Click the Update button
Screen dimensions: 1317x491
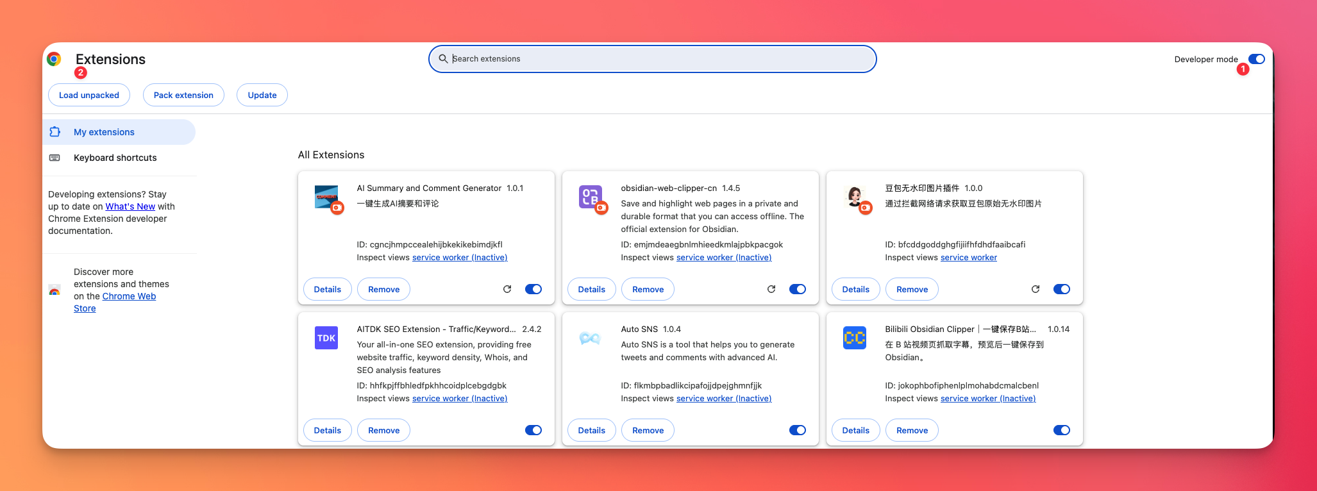[x=262, y=95]
